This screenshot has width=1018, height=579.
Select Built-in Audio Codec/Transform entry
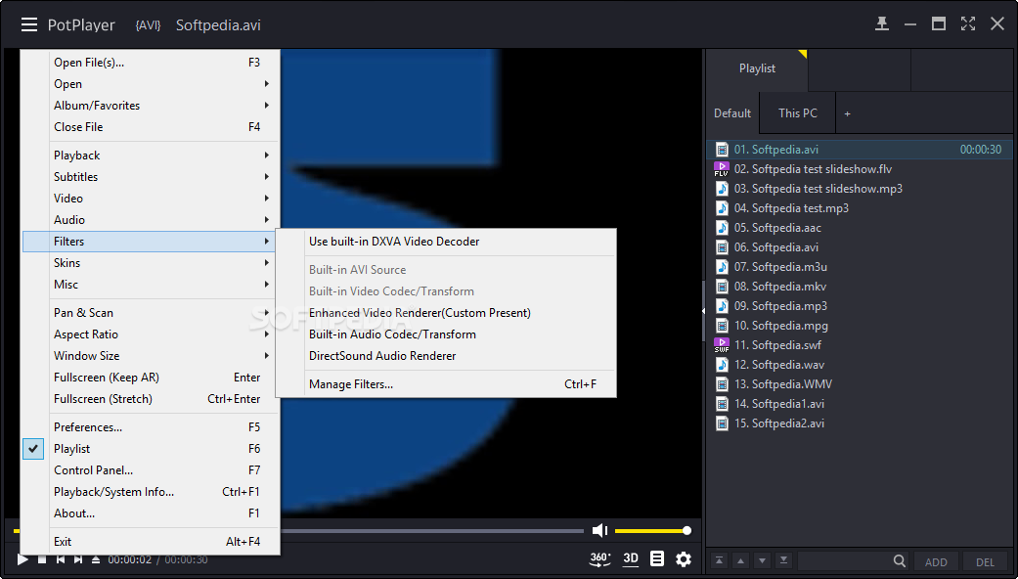point(446,334)
